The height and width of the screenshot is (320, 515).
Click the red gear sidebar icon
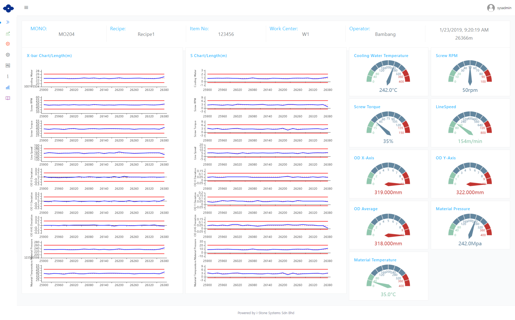(8, 44)
